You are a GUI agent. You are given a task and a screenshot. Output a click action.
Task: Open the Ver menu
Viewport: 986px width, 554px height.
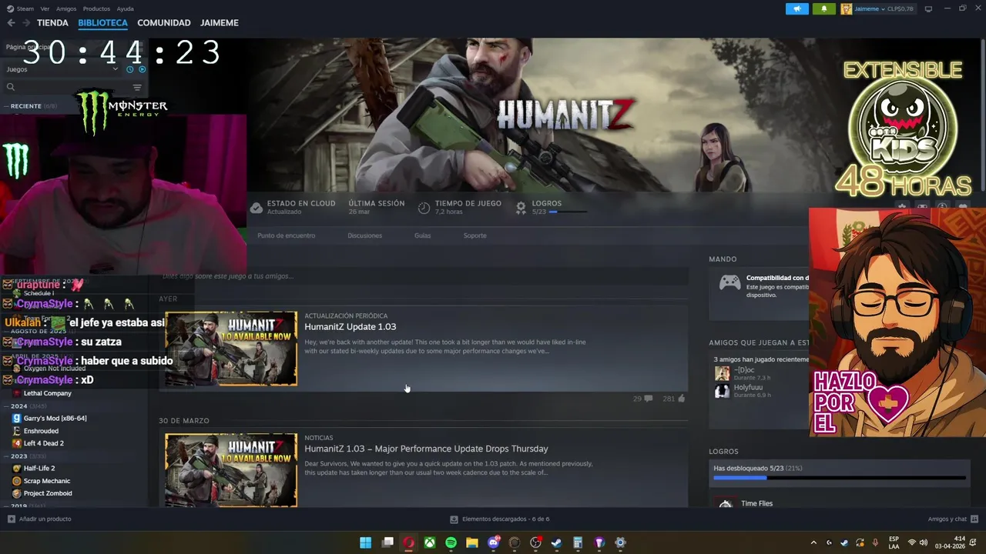[45, 8]
